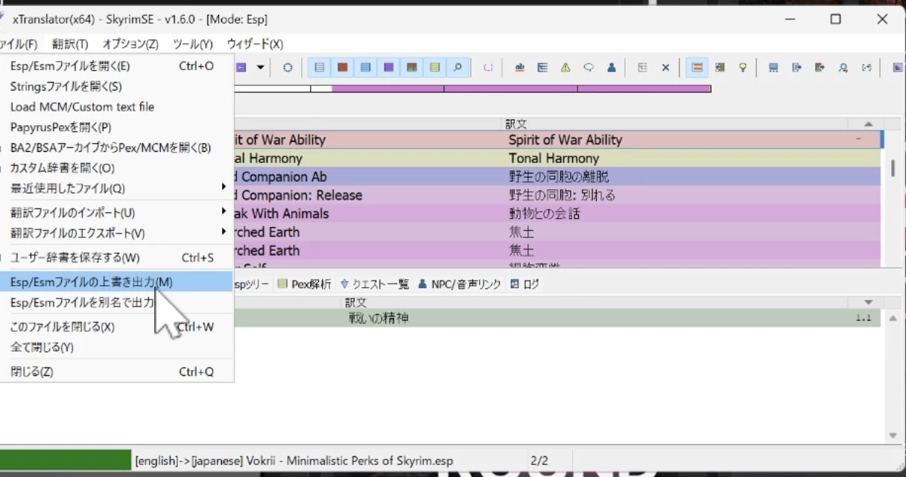Switch to the NPC/音声リンク tab
Viewport: 906px width, 477px height.
pos(459,284)
